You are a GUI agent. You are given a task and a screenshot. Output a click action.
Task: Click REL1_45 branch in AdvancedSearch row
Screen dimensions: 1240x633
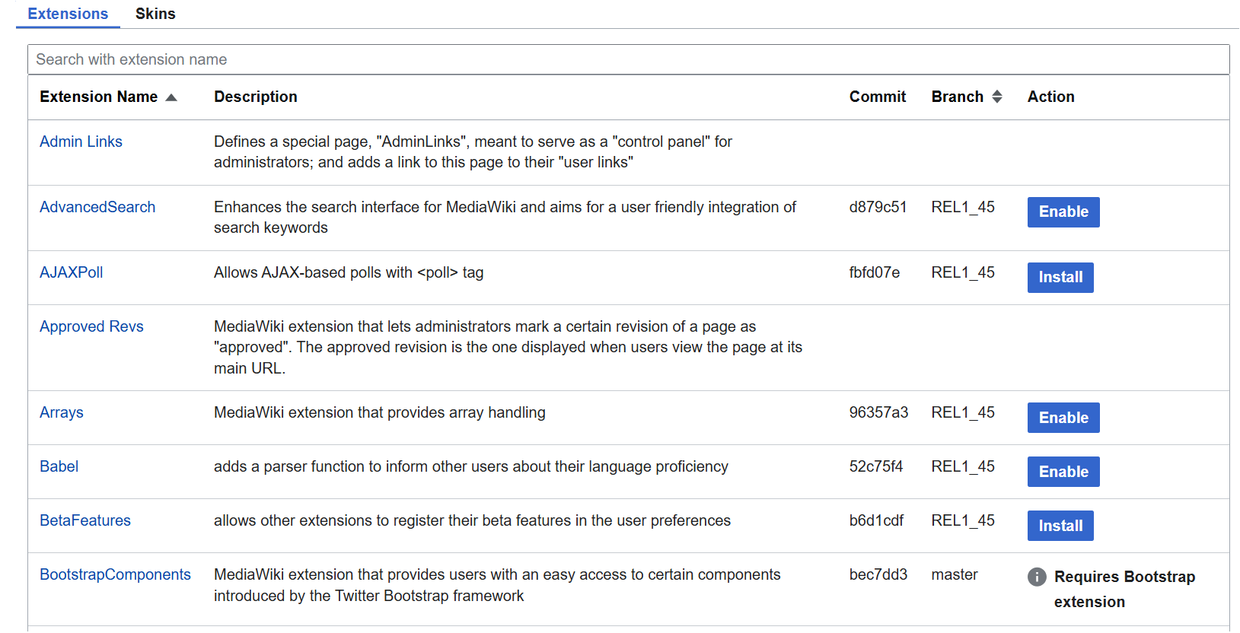tap(963, 207)
